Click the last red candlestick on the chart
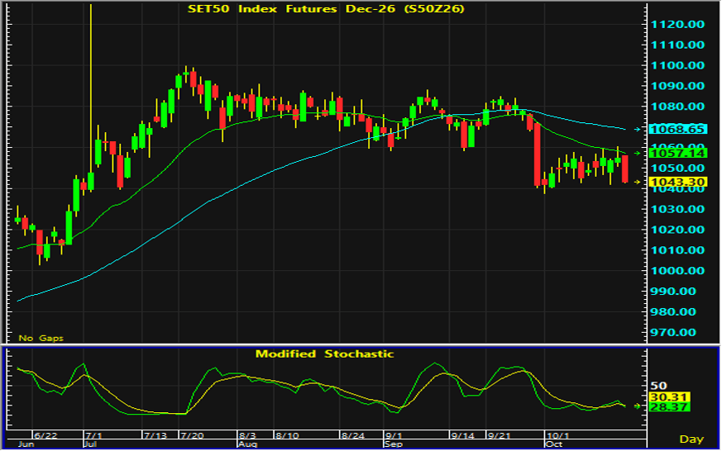722x451 pixels. (x=625, y=169)
